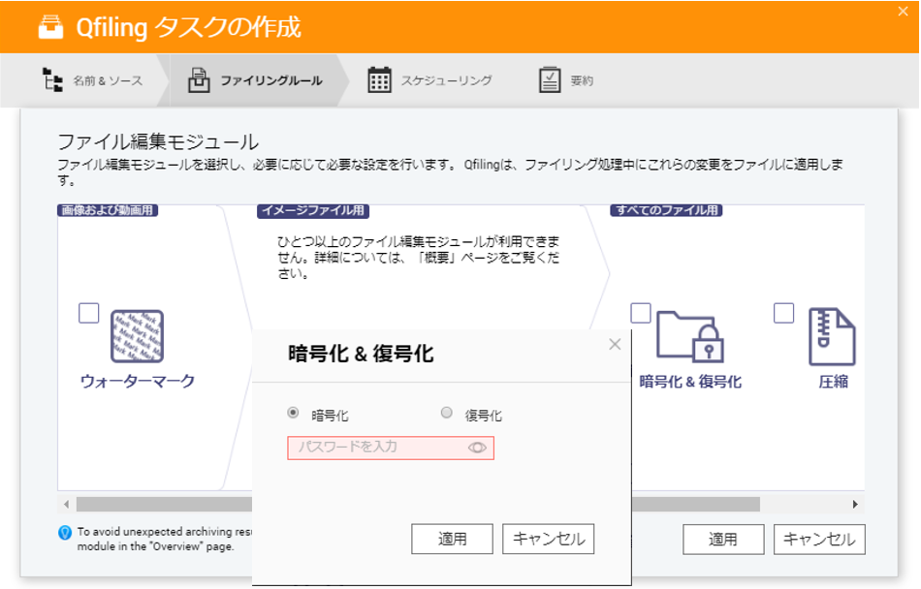Tick the 暗号化 & 復号化 module checkbox
Viewport: 921px width, 589px height.
click(641, 313)
